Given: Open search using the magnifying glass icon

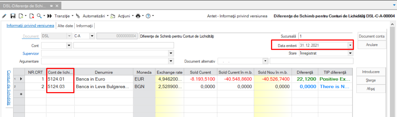Looking at the screenshot, I should [x=39, y=16].
